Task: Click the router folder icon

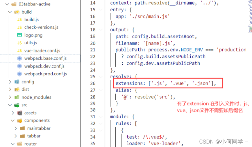Action: click(x=19, y=144)
